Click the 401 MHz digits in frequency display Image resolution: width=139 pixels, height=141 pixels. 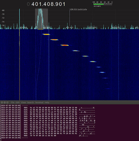pyautogui.click(x=35, y=4)
